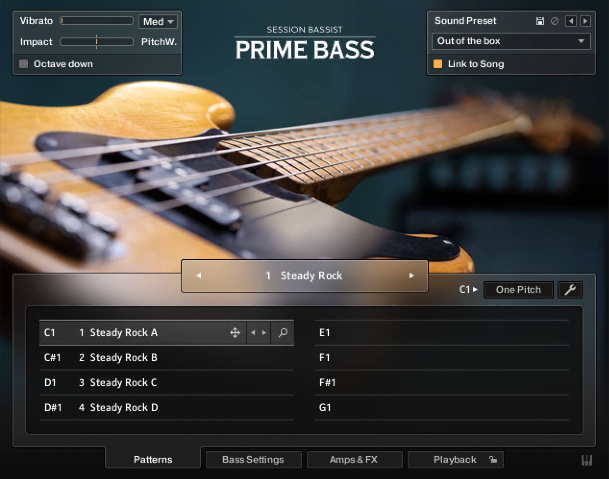Screen dimensions: 609x479
Task: Switch to the Bass Settings tab
Action: click(x=253, y=459)
